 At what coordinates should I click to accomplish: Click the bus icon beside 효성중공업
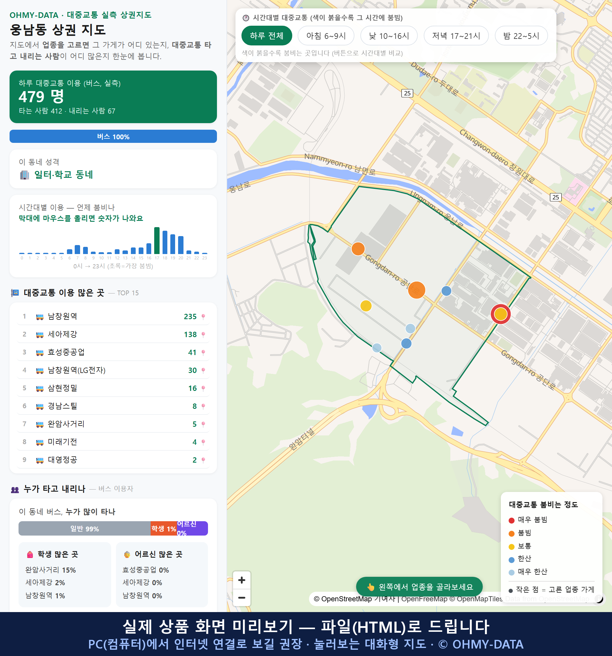point(39,353)
